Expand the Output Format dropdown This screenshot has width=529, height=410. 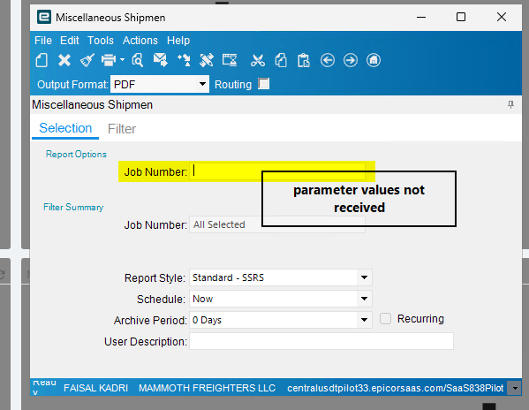click(x=202, y=84)
